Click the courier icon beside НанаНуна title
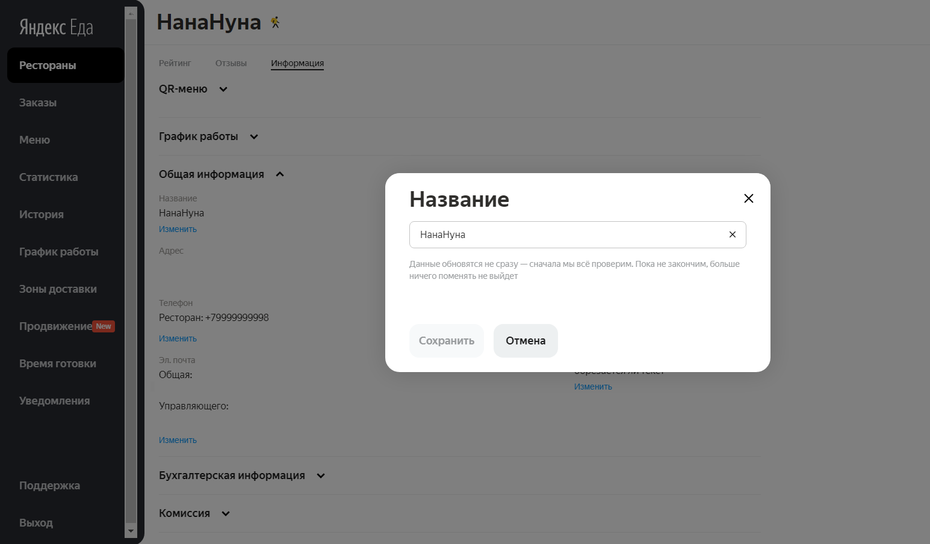This screenshot has width=930, height=544. click(x=275, y=23)
